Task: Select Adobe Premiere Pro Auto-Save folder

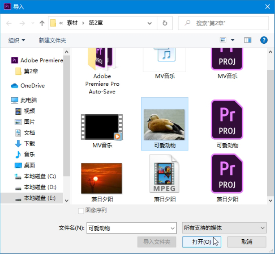Action: pyautogui.click(x=102, y=71)
